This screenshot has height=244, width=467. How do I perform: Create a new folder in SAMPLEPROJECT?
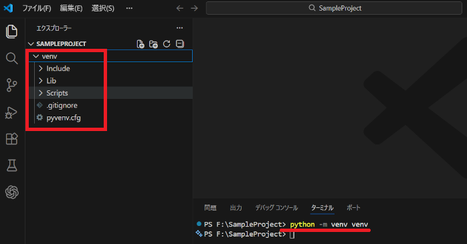153,44
